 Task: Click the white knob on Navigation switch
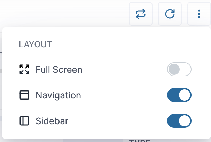[x=185, y=95]
